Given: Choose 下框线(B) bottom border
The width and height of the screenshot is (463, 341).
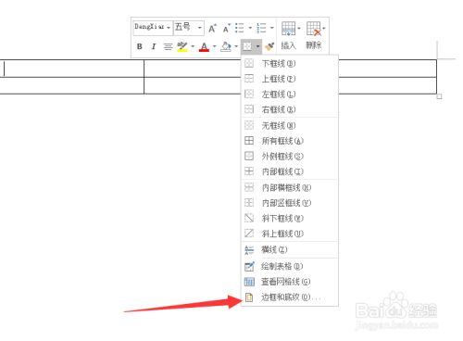Looking at the screenshot, I should (290, 64).
